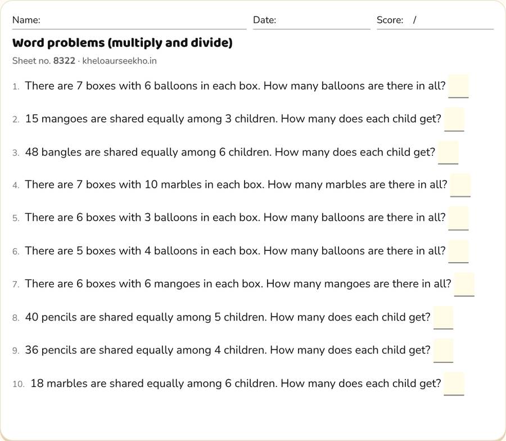The image size is (506, 441).
Task: Click the text 'There are 5 boxes with 4 balloons'
Action: tap(111, 251)
